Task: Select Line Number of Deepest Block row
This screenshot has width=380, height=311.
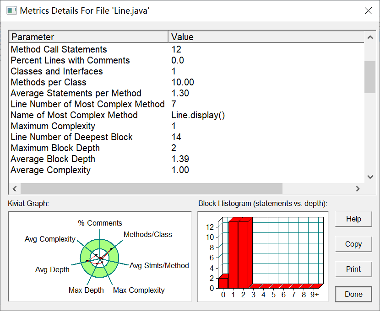Action: pos(187,137)
